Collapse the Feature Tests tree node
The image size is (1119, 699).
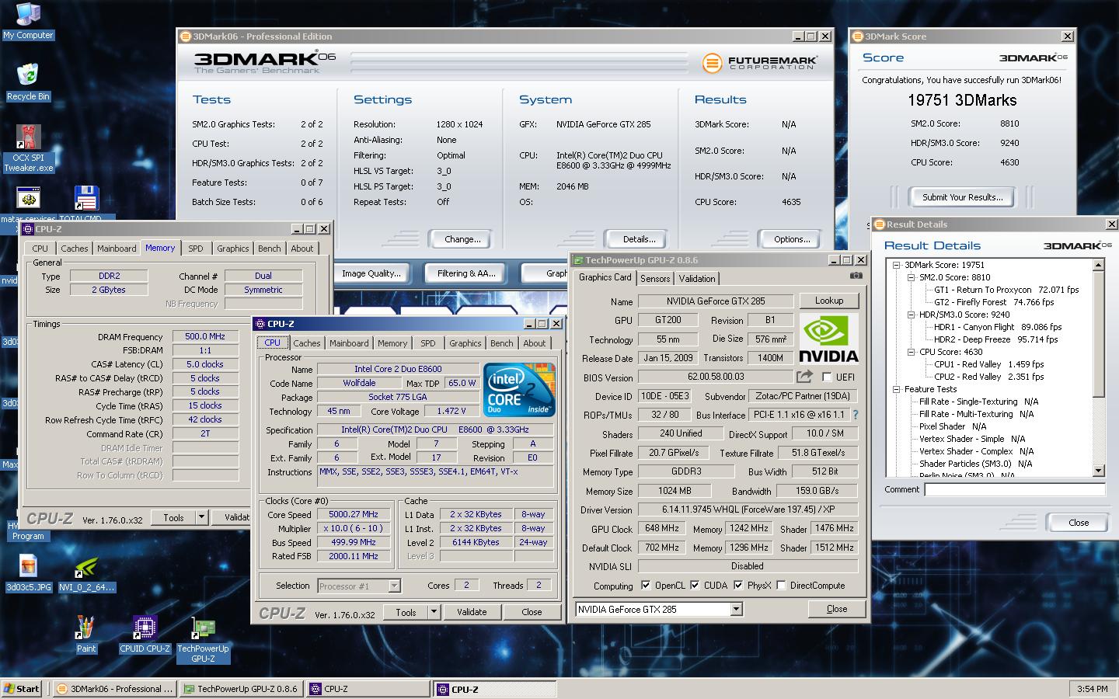(896, 389)
